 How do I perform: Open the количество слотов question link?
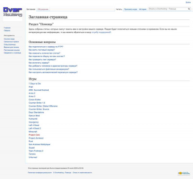[x=44, y=53]
